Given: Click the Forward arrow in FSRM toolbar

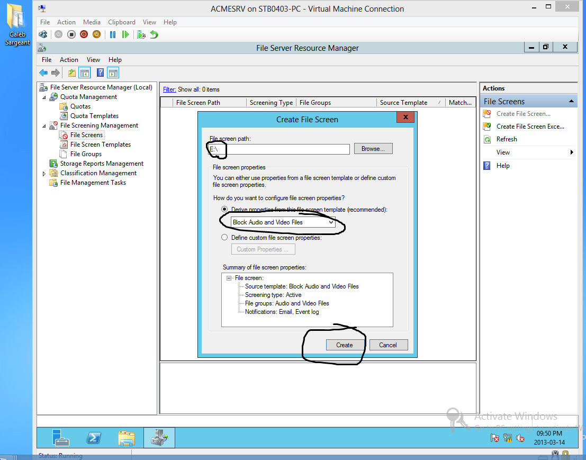Looking at the screenshot, I should [x=55, y=73].
